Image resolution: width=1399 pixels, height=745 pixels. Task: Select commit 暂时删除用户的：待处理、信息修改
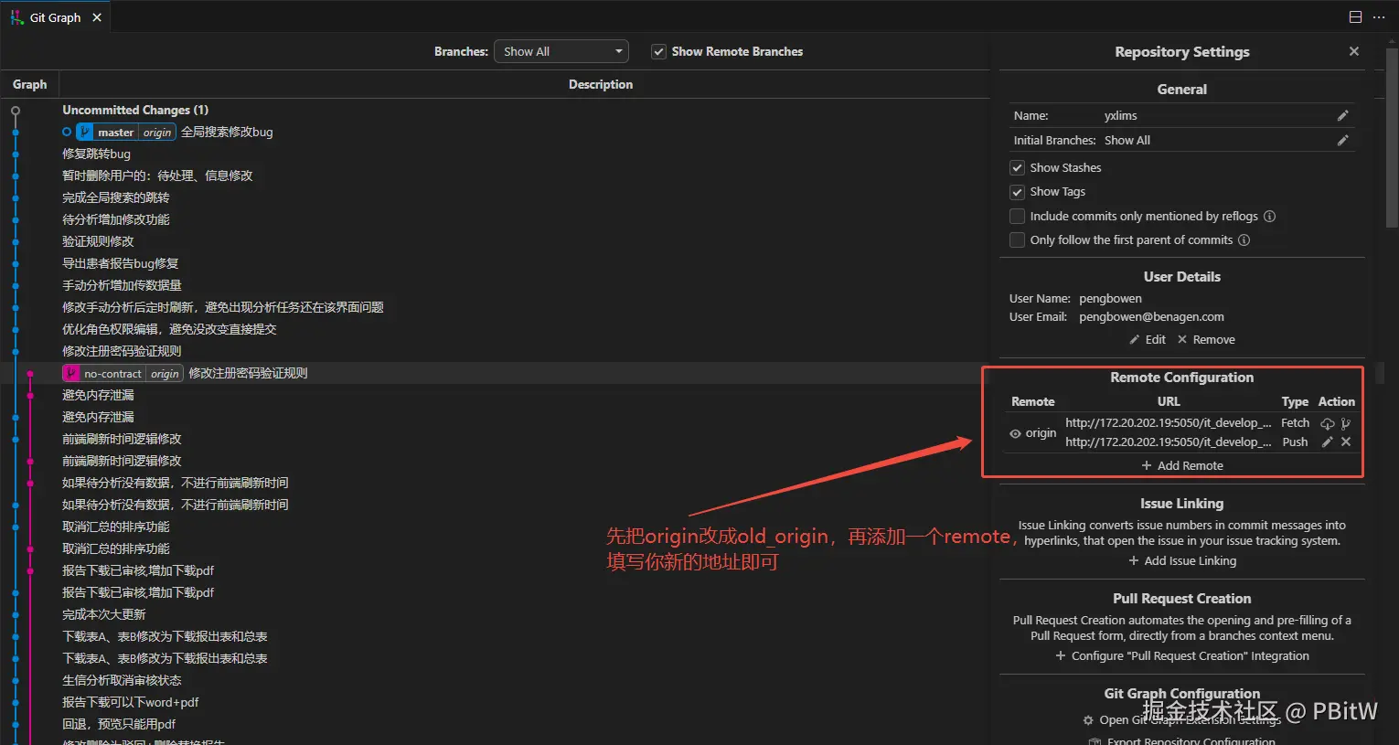(x=157, y=176)
